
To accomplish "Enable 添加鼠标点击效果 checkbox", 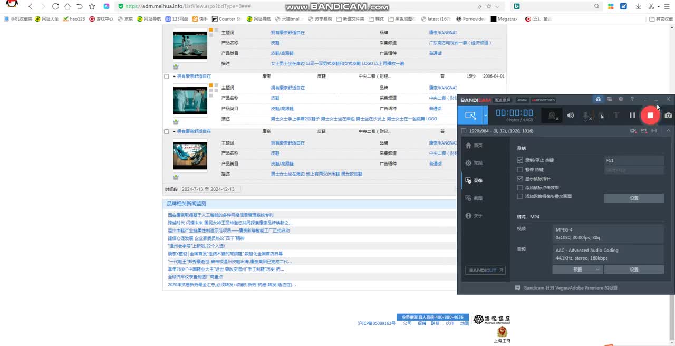I will pyautogui.click(x=520, y=187).
